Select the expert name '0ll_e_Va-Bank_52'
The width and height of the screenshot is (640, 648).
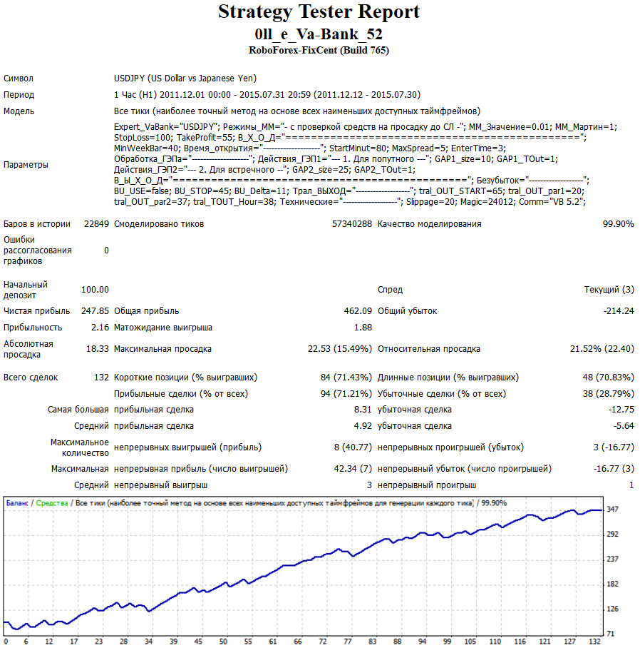319,34
